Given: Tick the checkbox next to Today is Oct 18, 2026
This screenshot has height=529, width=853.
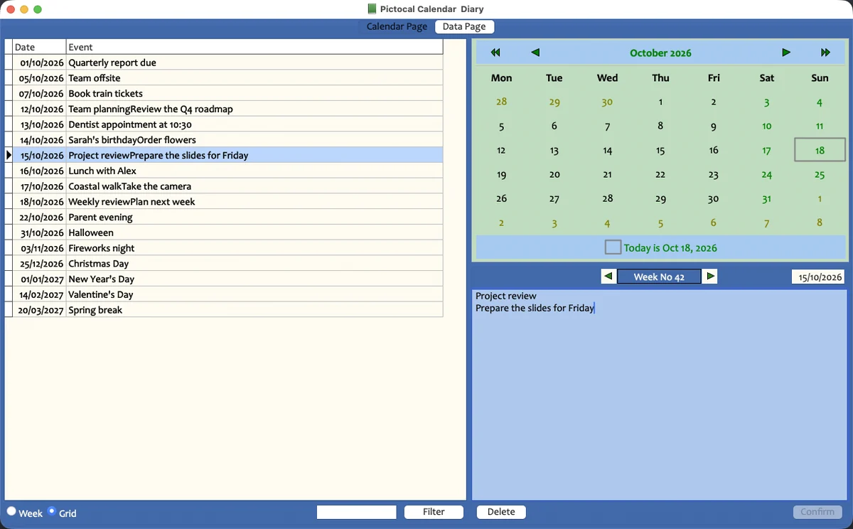Looking at the screenshot, I should 613,247.
